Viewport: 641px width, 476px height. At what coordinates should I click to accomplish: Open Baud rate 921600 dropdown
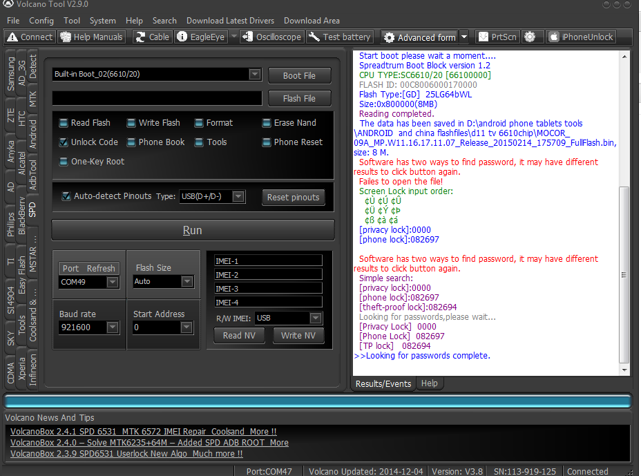113,327
